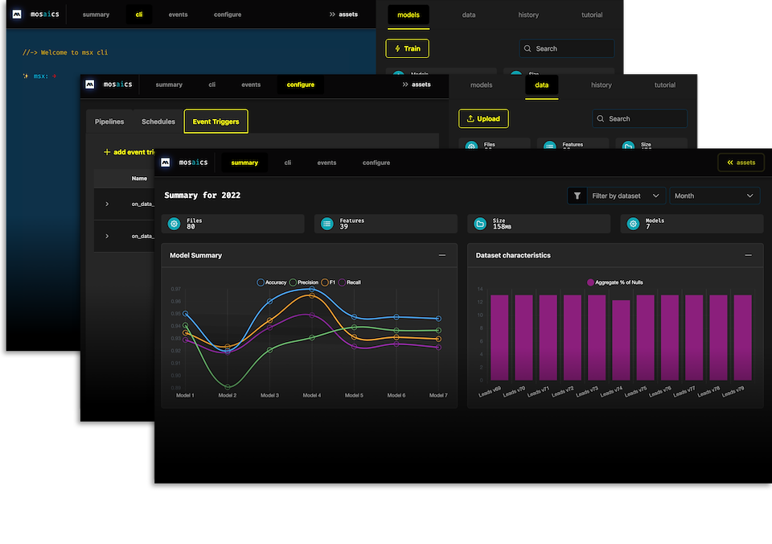
Task: Click the Models stat card icon
Action: [x=633, y=224]
